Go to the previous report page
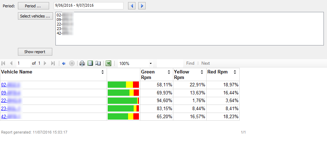 tap(11, 63)
